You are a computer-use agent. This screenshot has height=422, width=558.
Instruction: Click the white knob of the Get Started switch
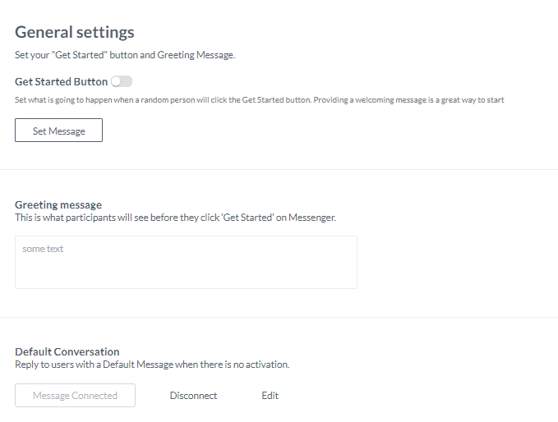[x=117, y=82]
